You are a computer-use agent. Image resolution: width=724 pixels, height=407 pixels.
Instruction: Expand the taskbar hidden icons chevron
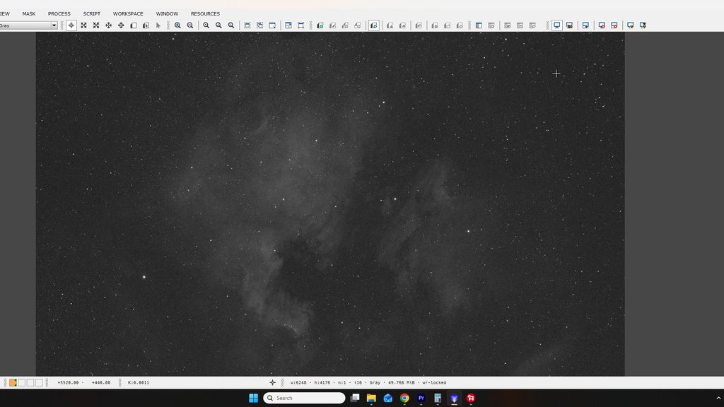click(718, 398)
